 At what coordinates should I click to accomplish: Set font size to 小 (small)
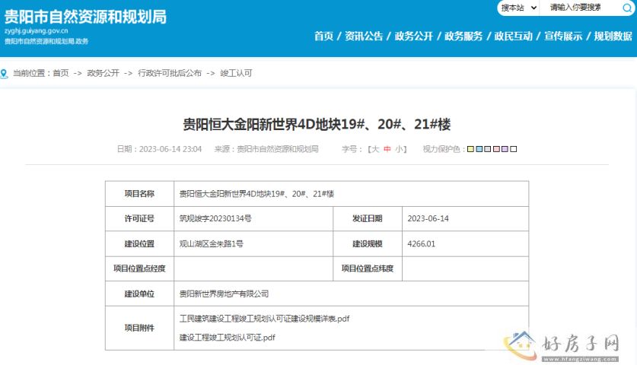[x=399, y=149]
